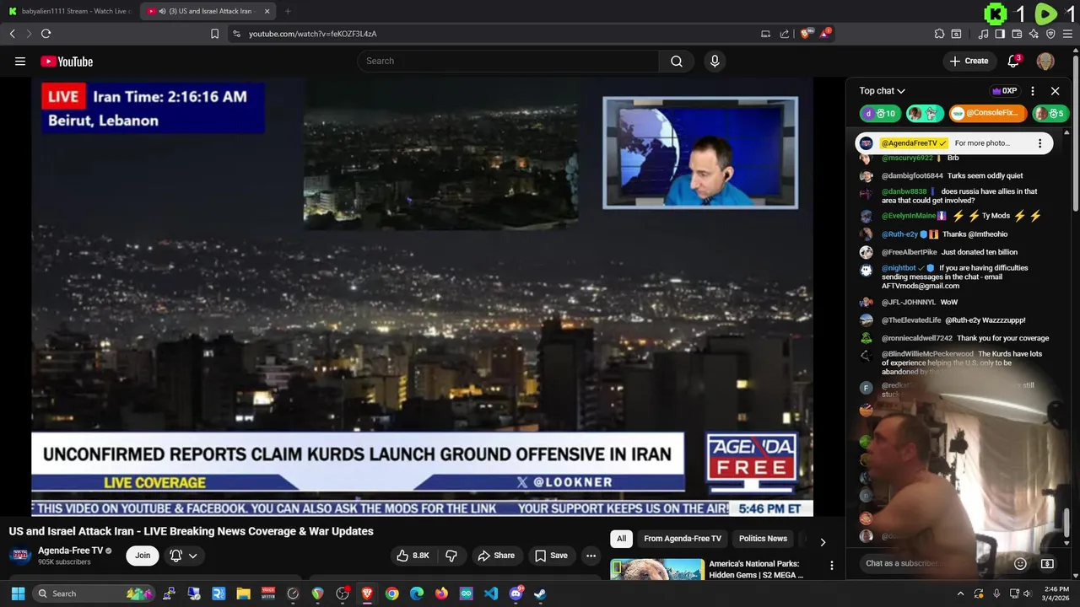
Task: Open options for America's National Parks video
Action: pos(831,566)
